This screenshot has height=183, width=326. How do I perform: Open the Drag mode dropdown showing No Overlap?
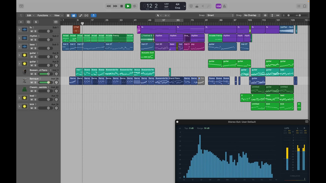(x=251, y=15)
